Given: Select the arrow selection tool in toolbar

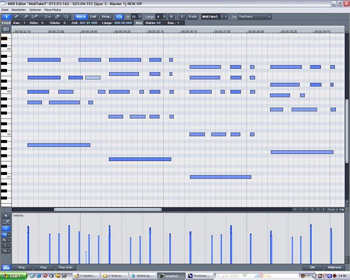Looking at the screenshot, I should pyautogui.click(x=6, y=16).
